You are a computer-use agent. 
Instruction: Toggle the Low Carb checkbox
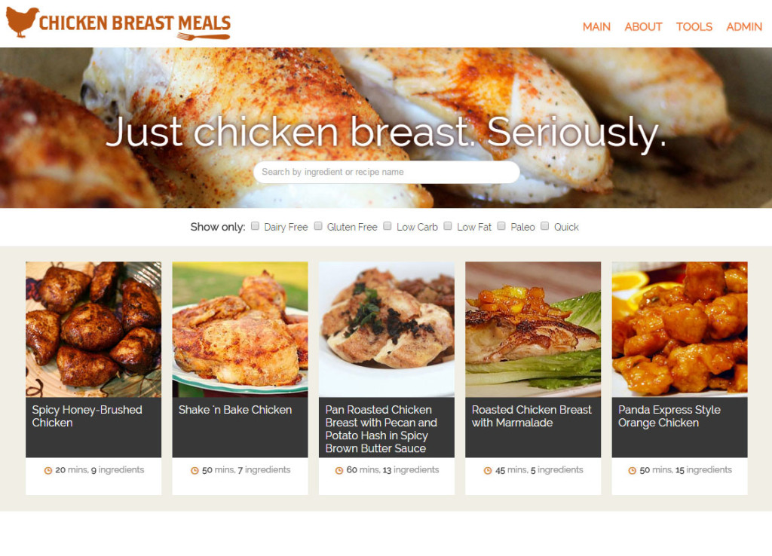coord(388,226)
